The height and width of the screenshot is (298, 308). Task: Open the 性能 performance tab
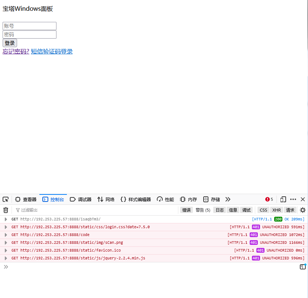click(165, 200)
